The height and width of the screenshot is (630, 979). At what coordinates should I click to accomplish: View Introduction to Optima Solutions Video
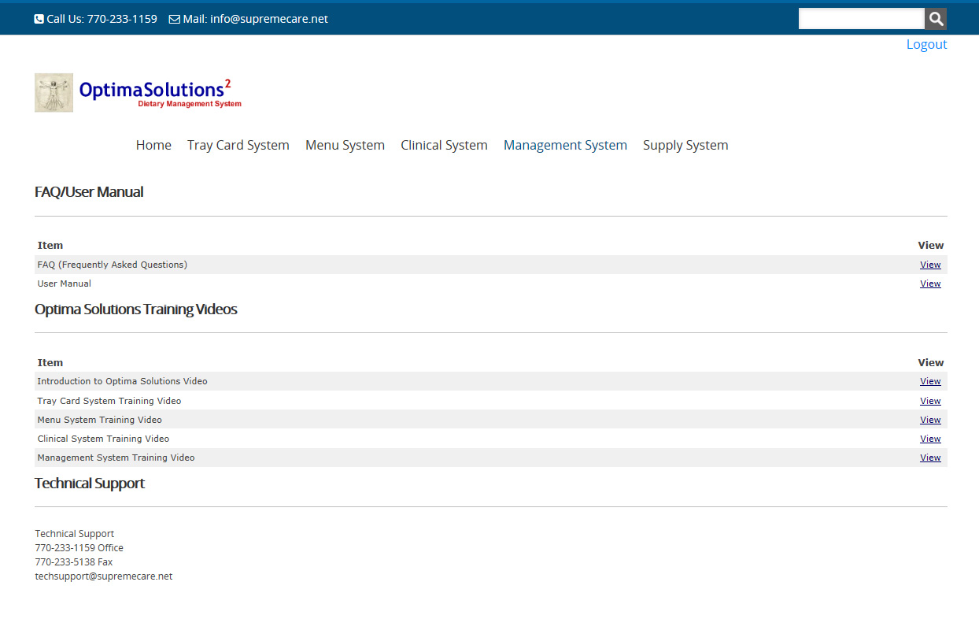930,381
